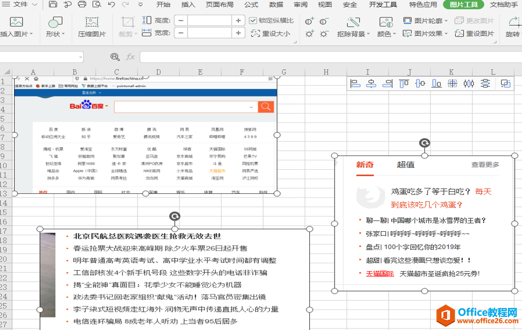Click the distribute horizontally icon in floating toolbar
This screenshot has height=330, width=522.
(469, 84)
